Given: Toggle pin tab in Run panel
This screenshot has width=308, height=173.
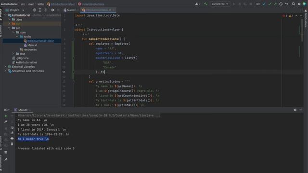Looking at the screenshot, I should pyautogui.click(x=6, y=160).
